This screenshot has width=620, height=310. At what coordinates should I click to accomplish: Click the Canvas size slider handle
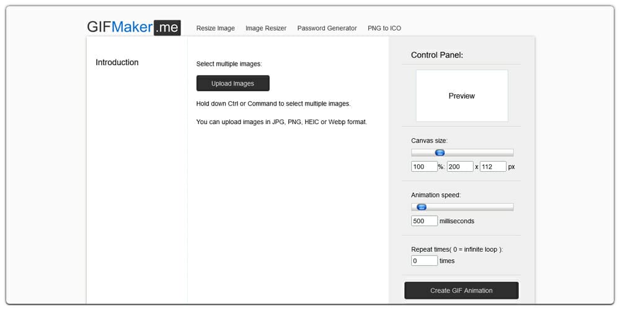pos(440,153)
